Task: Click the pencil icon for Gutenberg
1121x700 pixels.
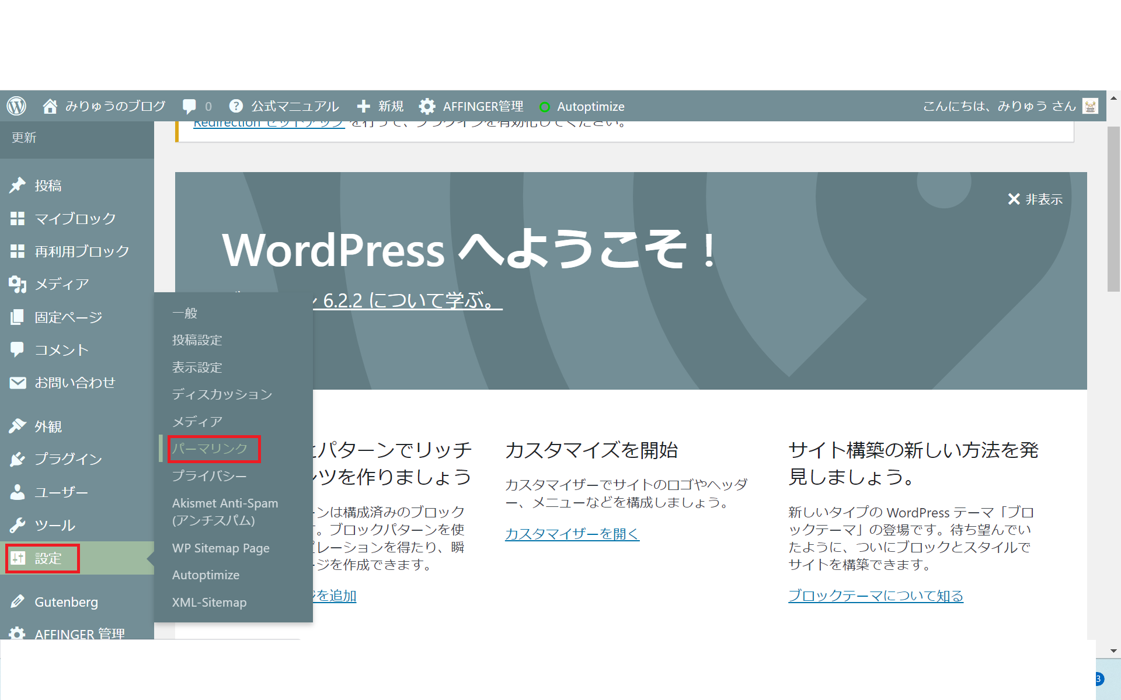Action: point(18,601)
